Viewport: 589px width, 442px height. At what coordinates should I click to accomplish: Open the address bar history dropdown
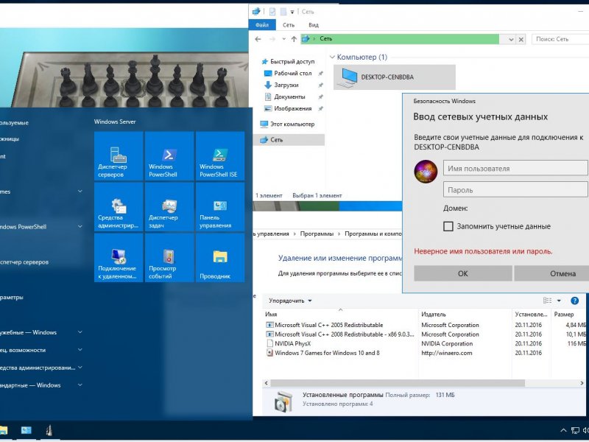pos(511,39)
